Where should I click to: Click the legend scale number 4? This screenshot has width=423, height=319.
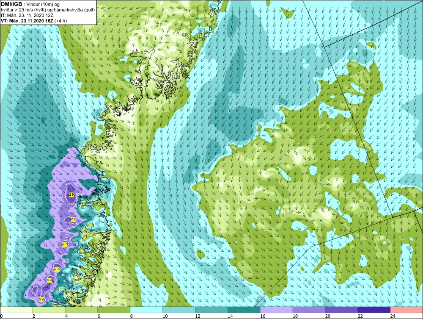pyautogui.click(x=66, y=316)
